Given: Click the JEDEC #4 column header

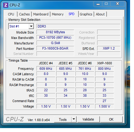Looking at the screenshot, I should [46, 63].
